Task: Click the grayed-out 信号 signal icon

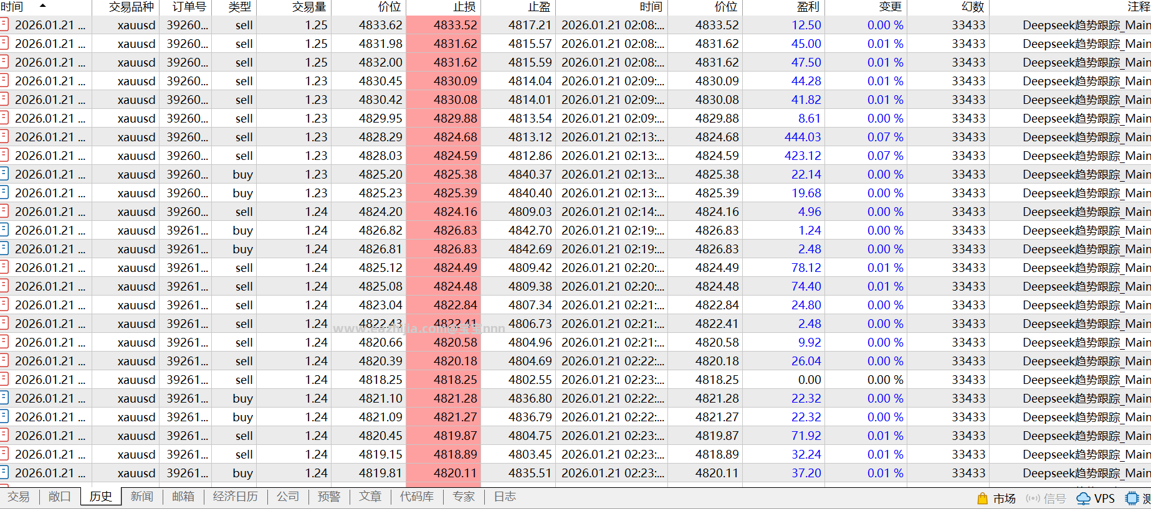Action: 1033,498
